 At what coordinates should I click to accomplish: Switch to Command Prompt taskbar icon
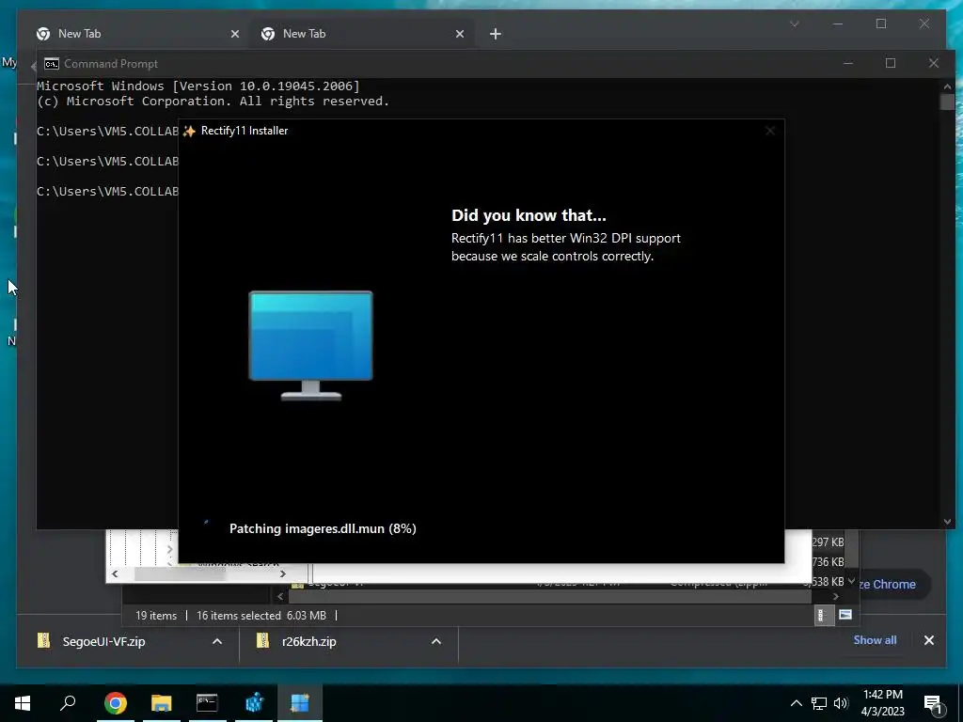[x=207, y=703]
